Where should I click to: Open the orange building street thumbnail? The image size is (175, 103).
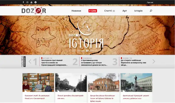(104, 83)
